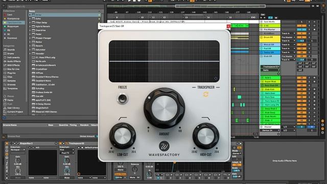Image resolution: width=327 pixels, height=184 pixels.
Task: Click the small circle in spectrum display
Action: 216,78
